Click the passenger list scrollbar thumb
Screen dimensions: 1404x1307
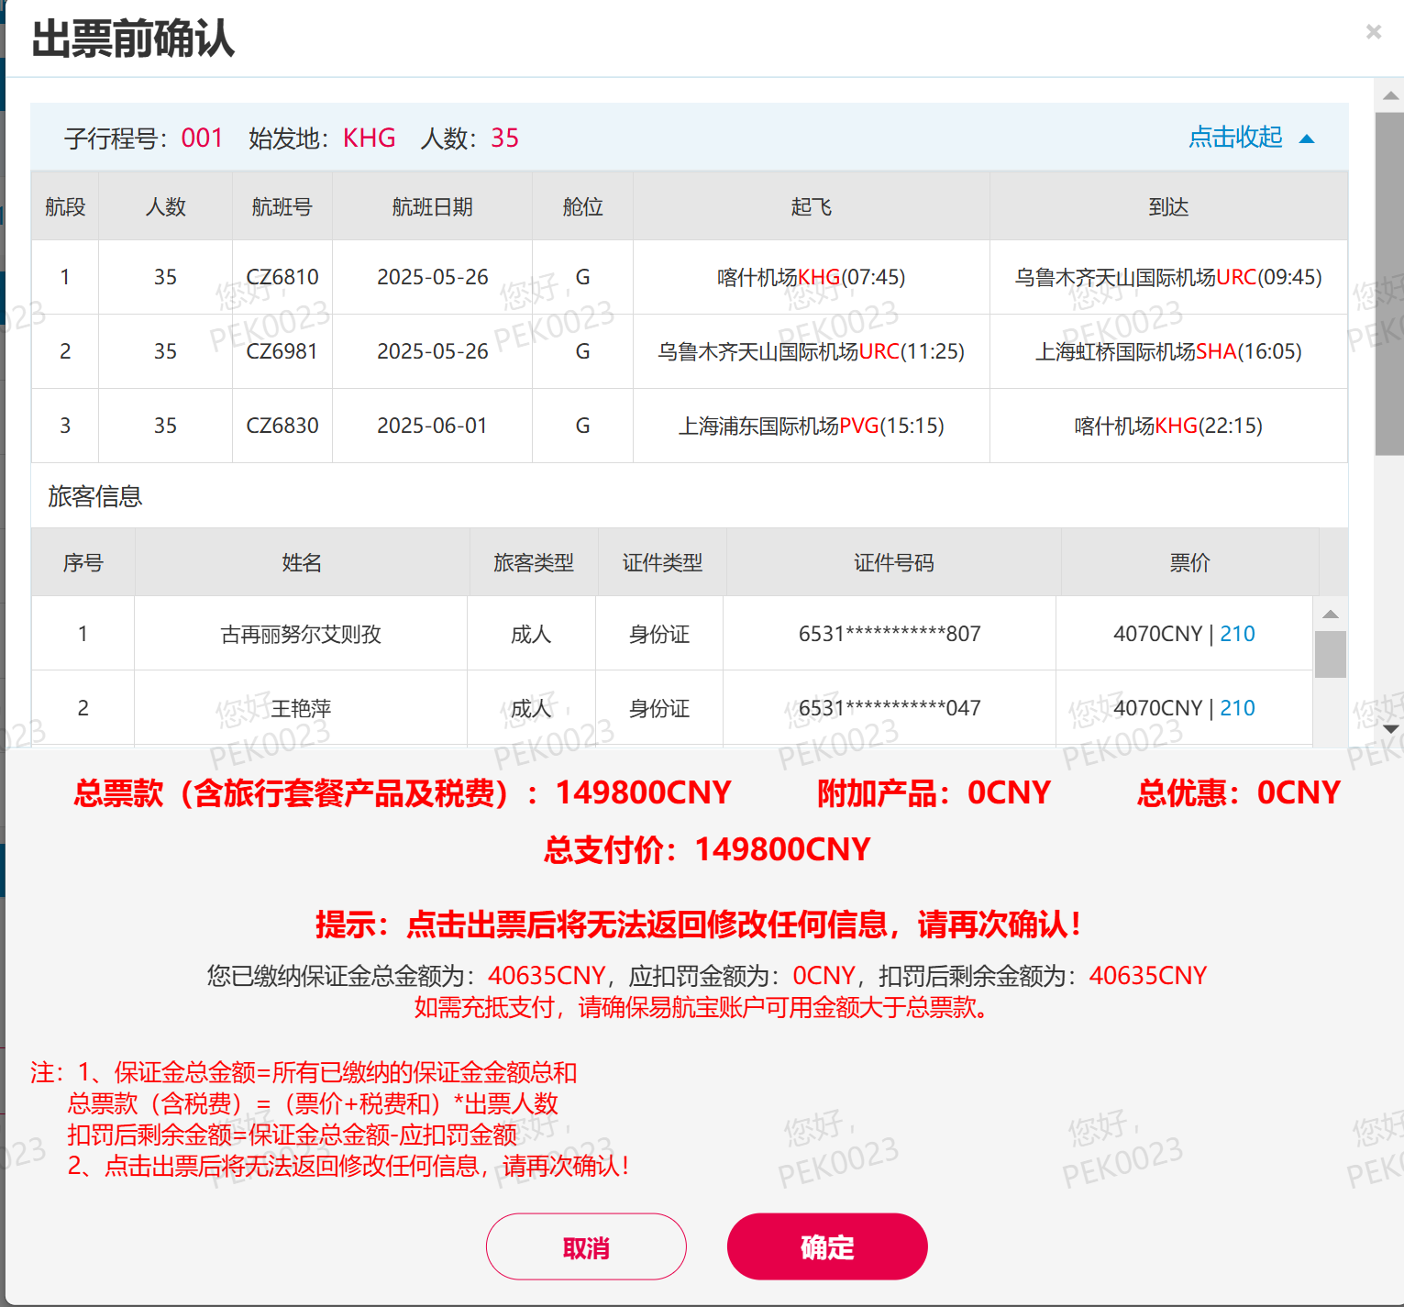1331,654
